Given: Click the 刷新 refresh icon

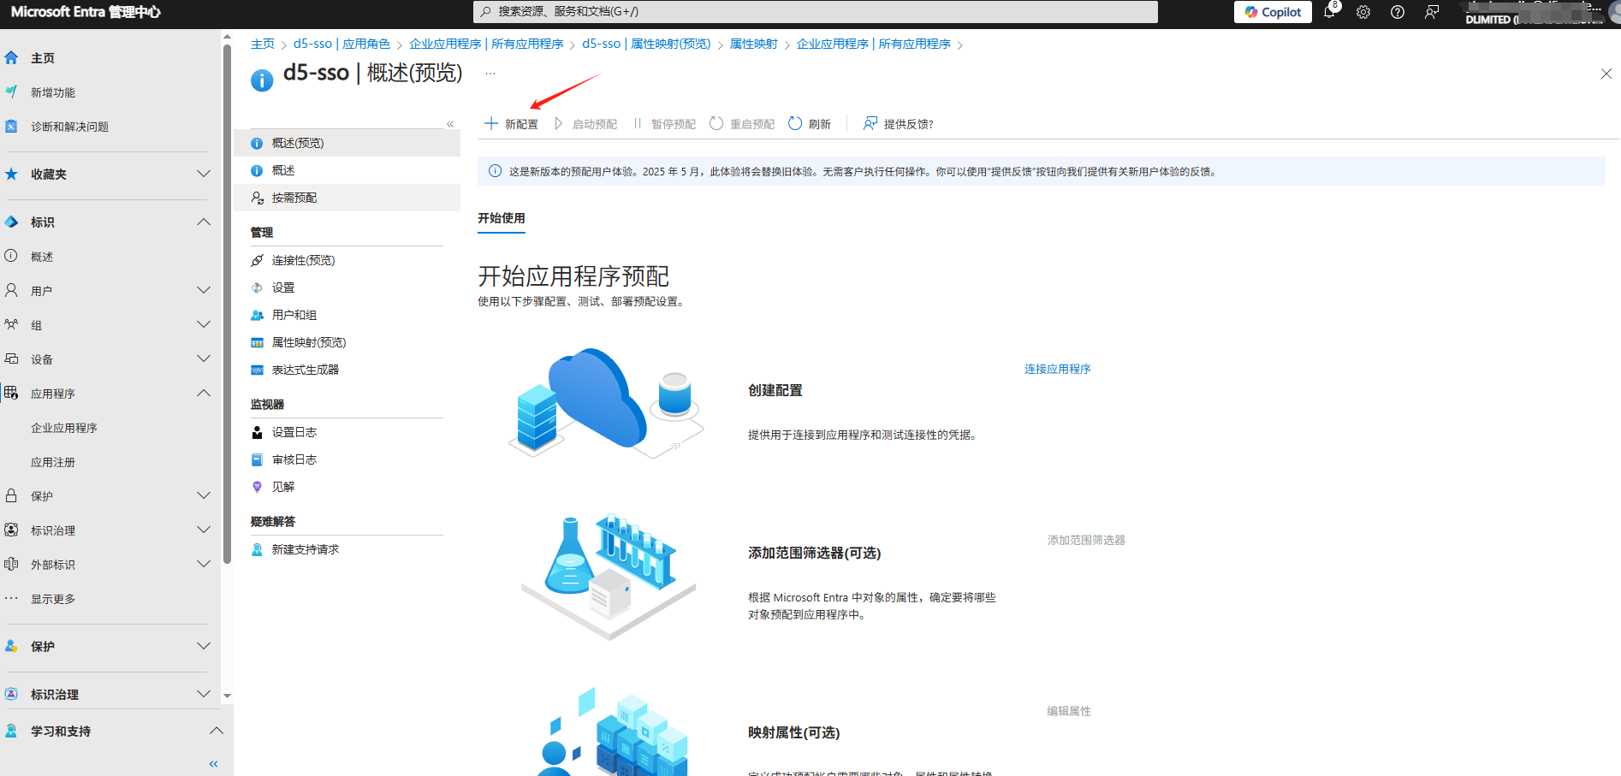Looking at the screenshot, I should [x=795, y=124].
